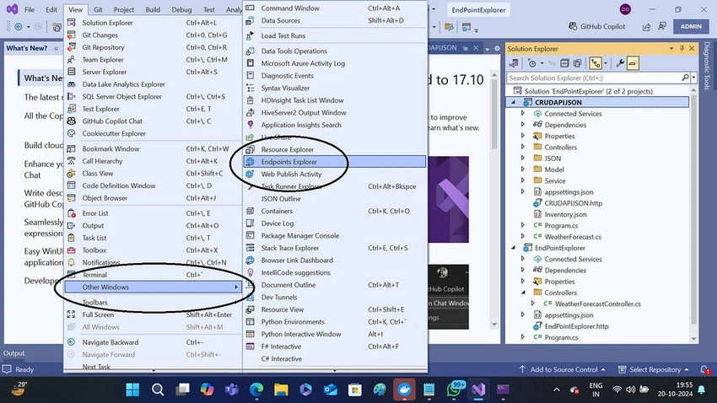Screen dimensions: 717x403
Task: Pin the Solution Explorer panel
Action: coord(682,48)
